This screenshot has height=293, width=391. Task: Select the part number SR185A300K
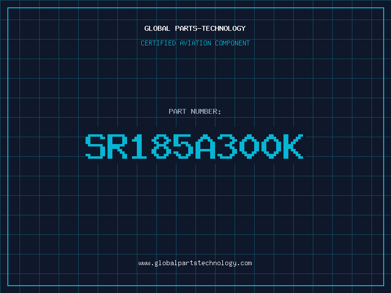pos(195,146)
